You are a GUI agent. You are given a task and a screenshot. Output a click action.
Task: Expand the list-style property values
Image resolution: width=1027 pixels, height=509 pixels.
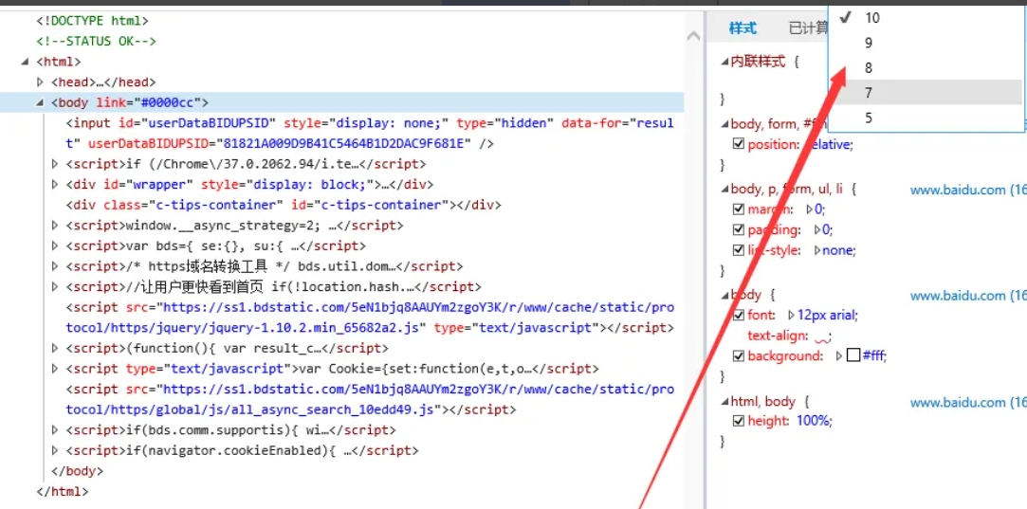817,250
